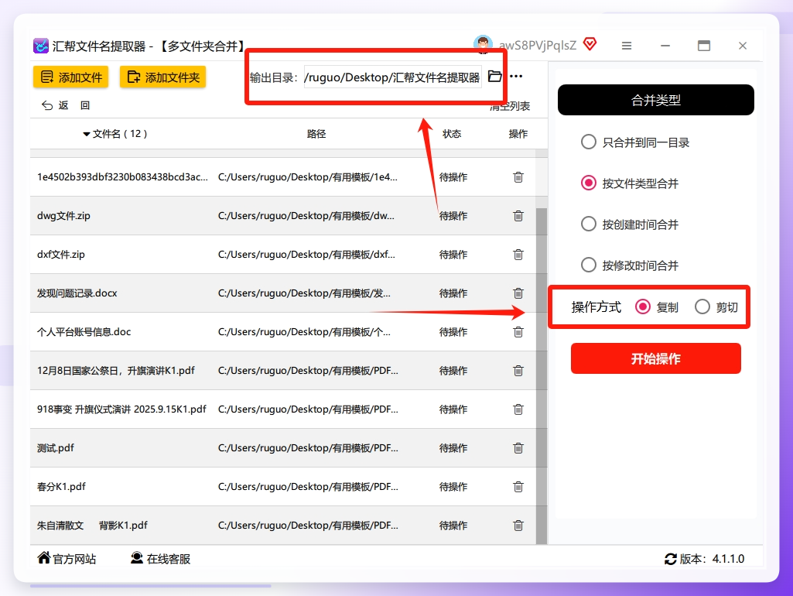Select 按创建时间合并 radio option
This screenshot has width=793, height=596.
(x=589, y=224)
